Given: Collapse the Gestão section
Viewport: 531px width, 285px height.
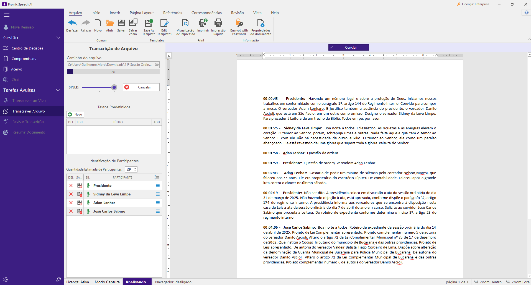Looking at the screenshot, I should coord(58,38).
